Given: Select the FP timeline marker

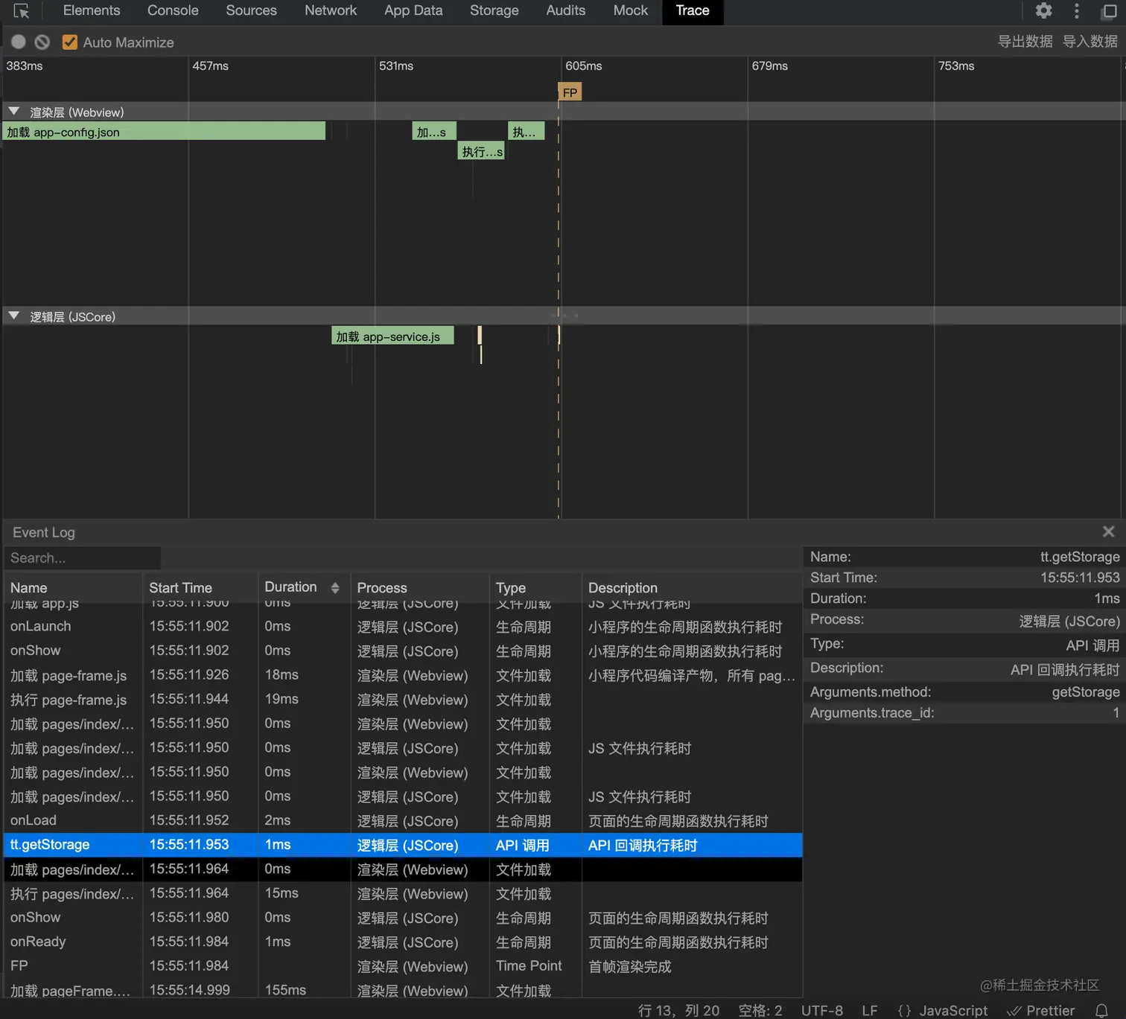Looking at the screenshot, I should pos(570,92).
